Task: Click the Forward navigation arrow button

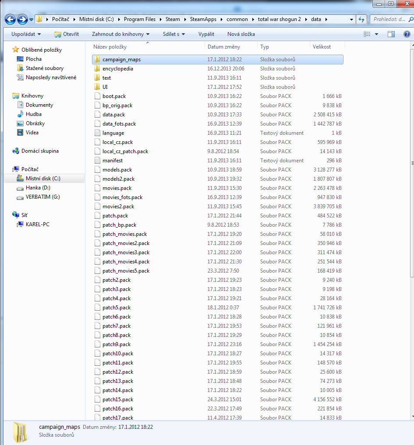Action: [22, 19]
